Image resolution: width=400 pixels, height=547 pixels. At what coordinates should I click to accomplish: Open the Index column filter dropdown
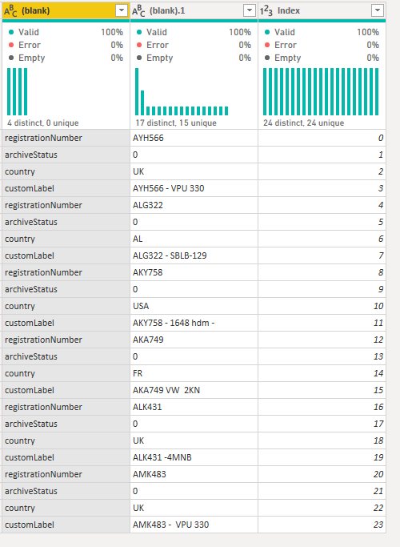[378, 10]
